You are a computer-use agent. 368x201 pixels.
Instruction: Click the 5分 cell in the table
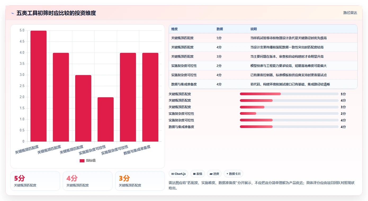tap(219, 38)
